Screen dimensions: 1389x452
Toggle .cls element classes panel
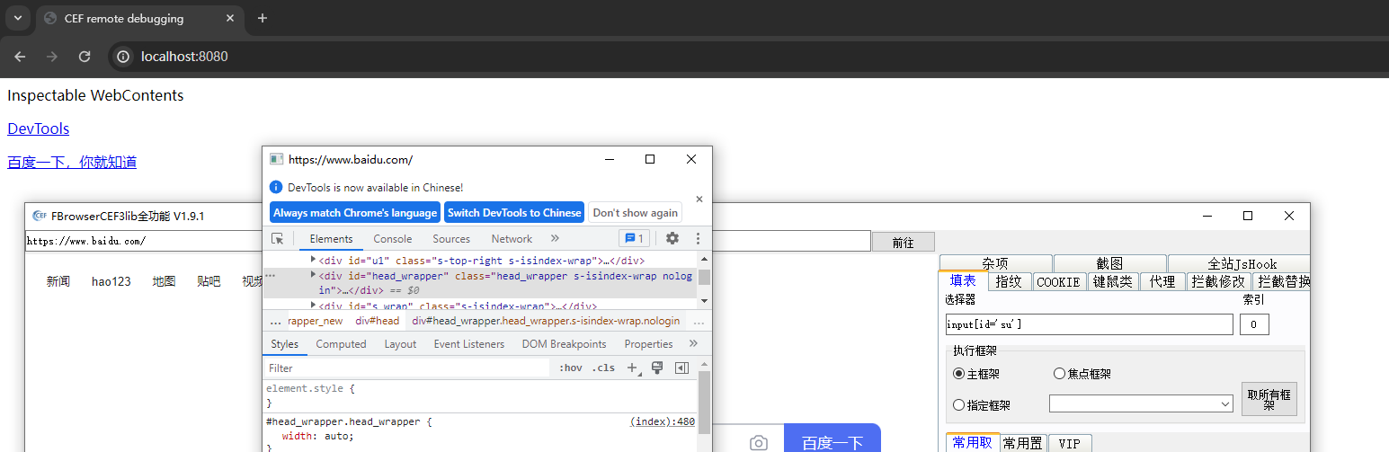tap(603, 368)
